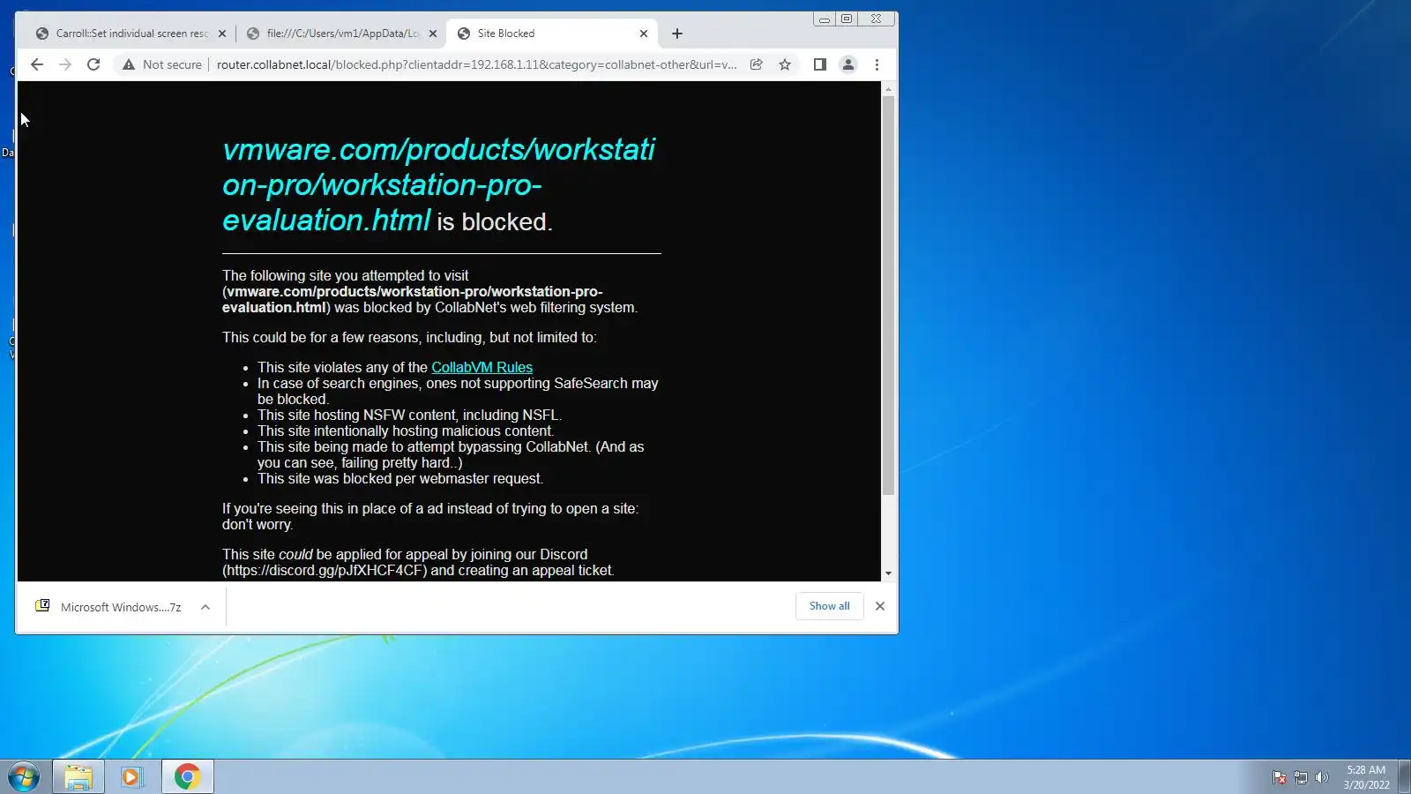Click the taskbar clock showing 5:28 AM
The height and width of the screenshot is (794, 1411).
[1366, 777]
